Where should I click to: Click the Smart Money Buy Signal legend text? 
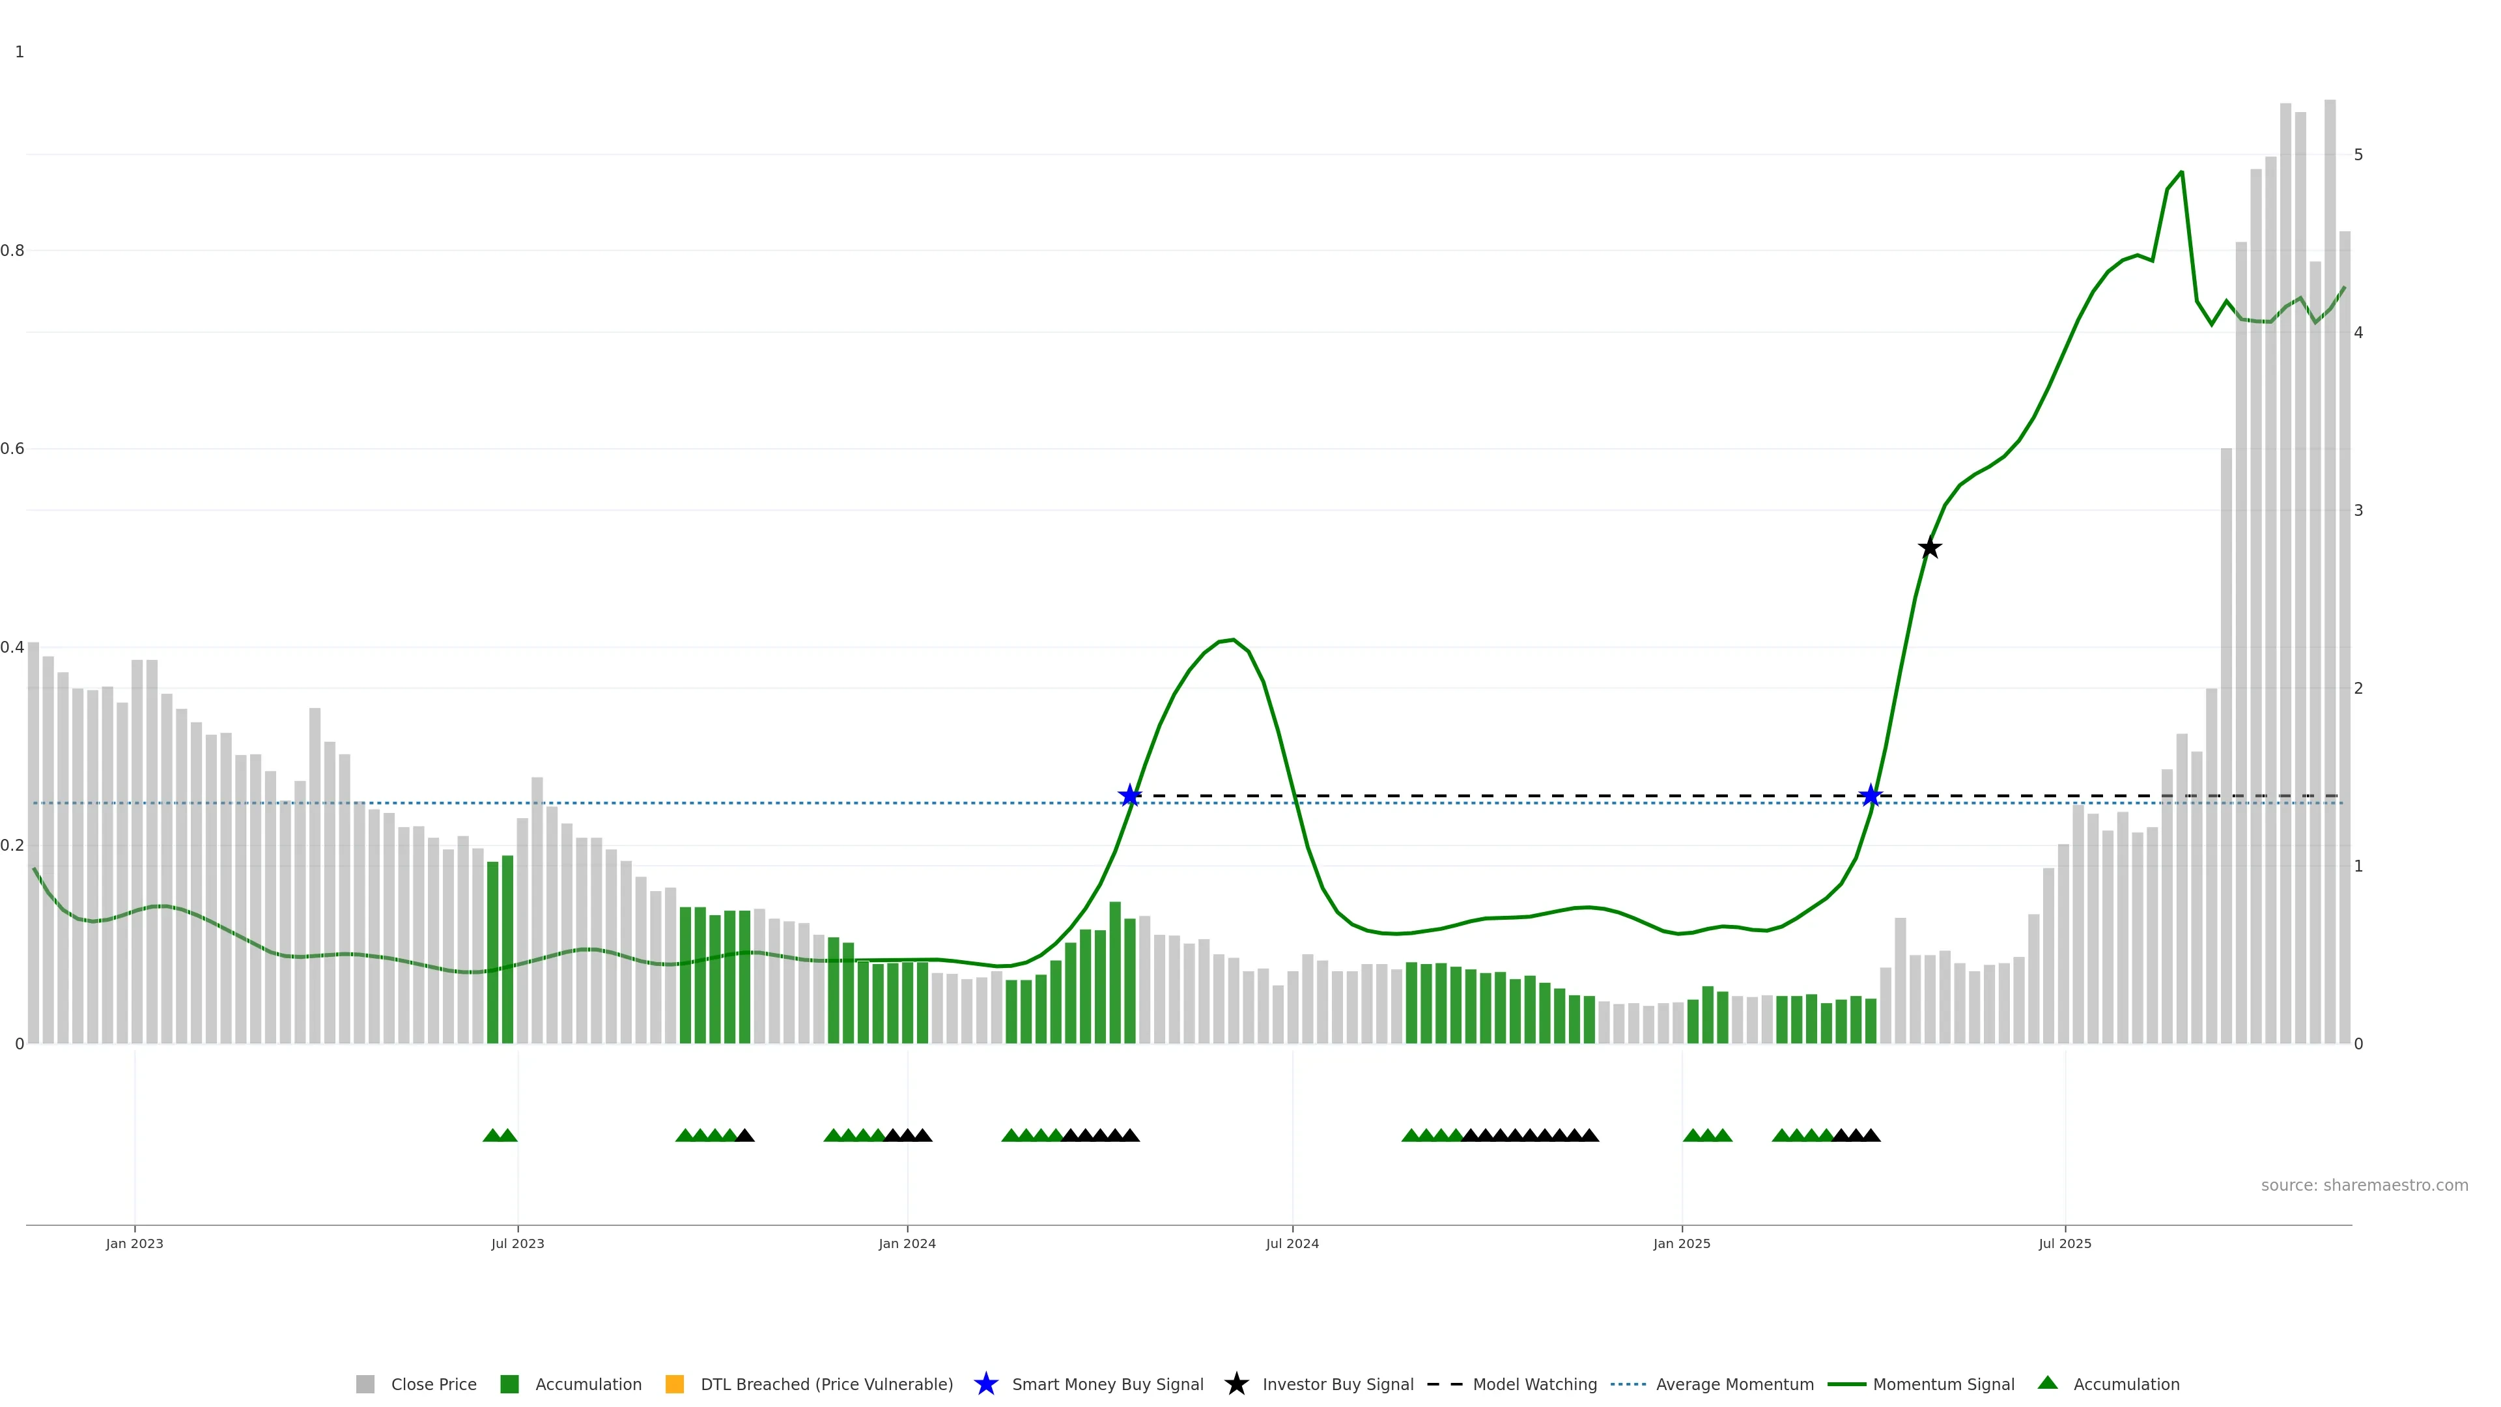pos(1107,1384)
